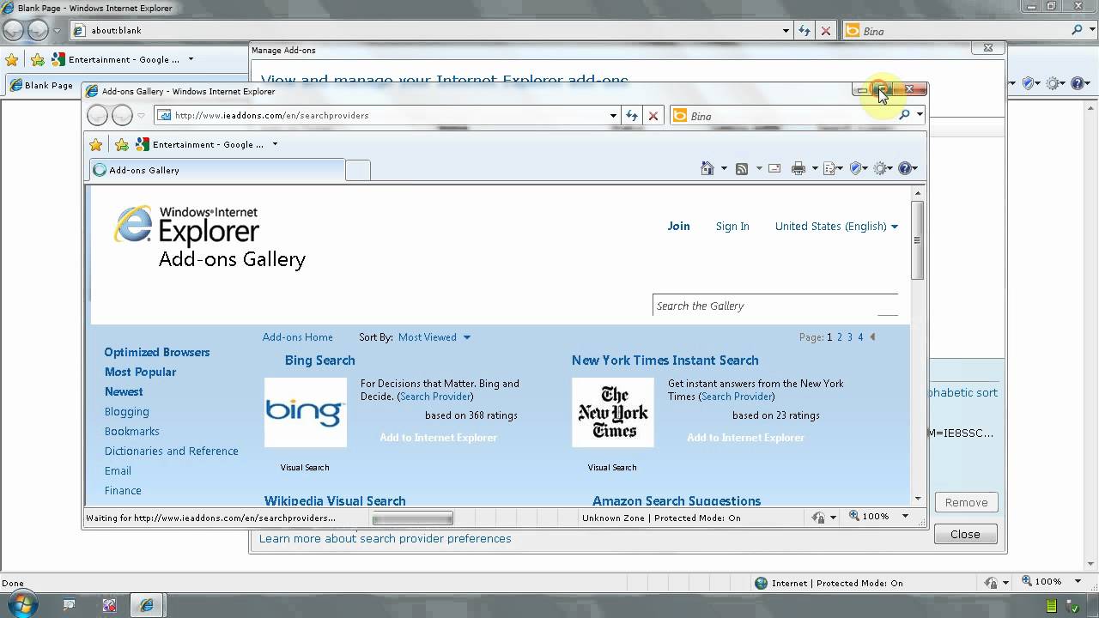Open search provider dropdown in Add-ons Gallery window
1099x618 pixels.
920,115
